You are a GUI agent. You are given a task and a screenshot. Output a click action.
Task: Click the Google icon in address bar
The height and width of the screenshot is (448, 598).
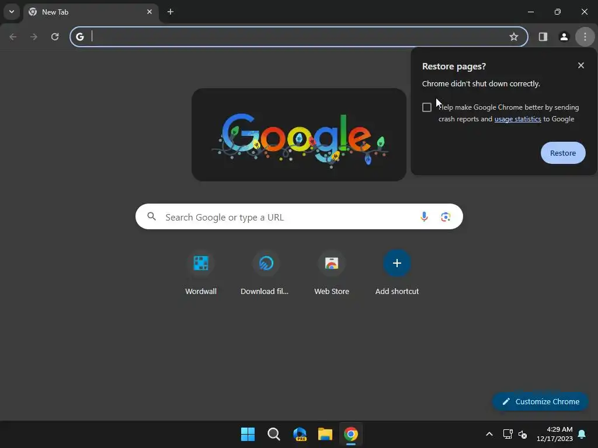79,37
